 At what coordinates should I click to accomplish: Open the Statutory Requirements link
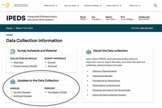pos(104,71)
